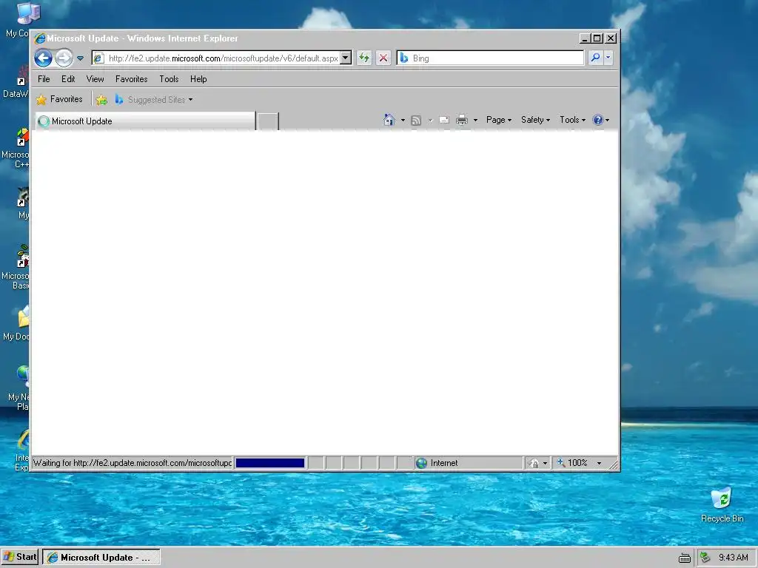Click the Home icon in command bar

(x=389, y=120)
